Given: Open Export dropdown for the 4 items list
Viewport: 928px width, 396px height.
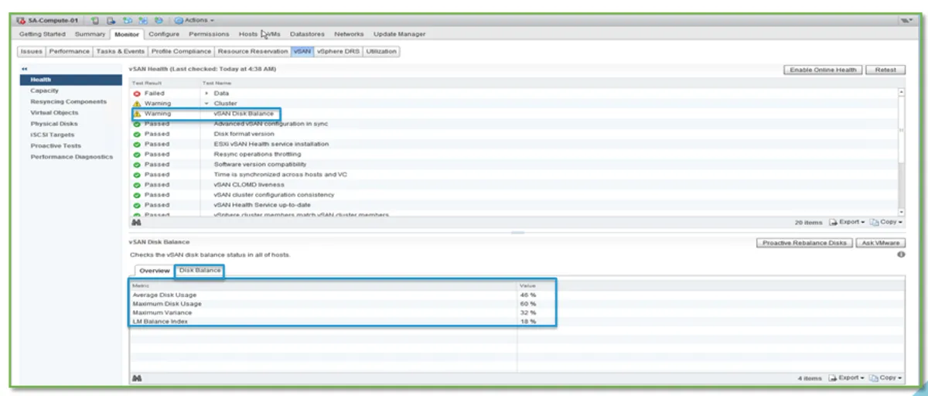Looking at the screenshot, I should pyautogui.click(x=847, y=377).
